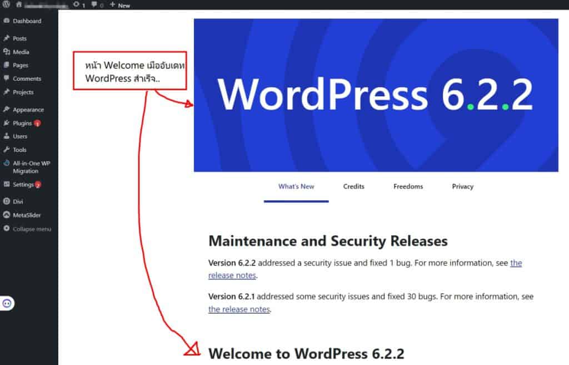The height and width of the screenshot is (365, 569).
Task: Click the bold 'Version 6.2.1' text
Action: pos(232,297)
